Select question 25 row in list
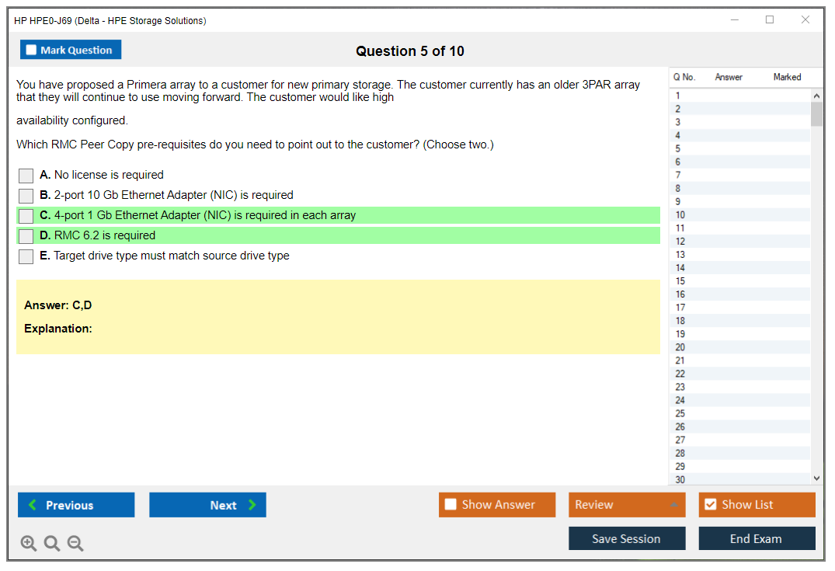The height and width of the screenshot is (571, 835). tap(680, 413)
